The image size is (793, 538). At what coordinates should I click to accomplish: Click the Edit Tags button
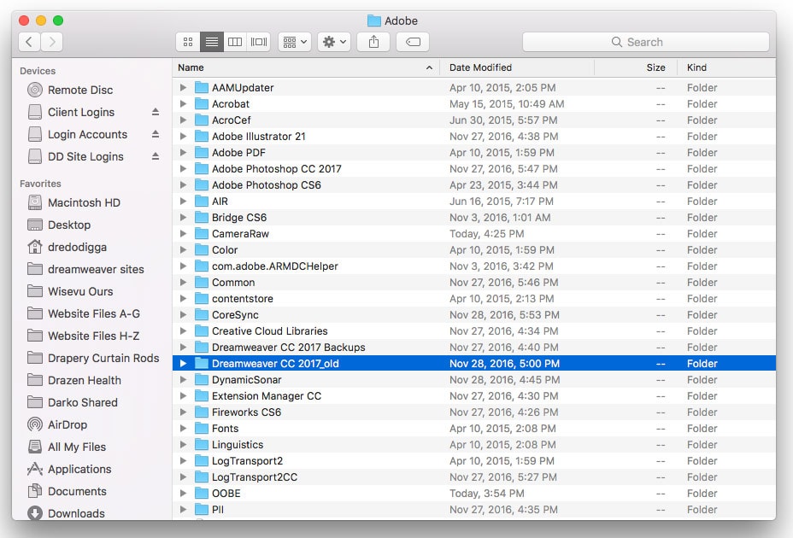click(x=413, y=42)
